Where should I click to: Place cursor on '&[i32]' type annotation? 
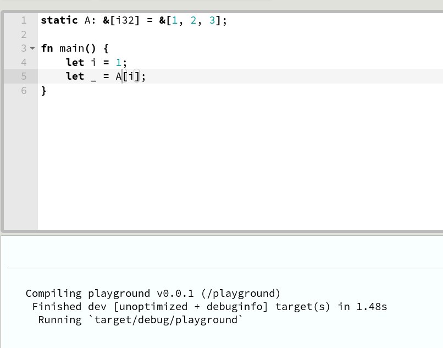(x=121, y=20)
